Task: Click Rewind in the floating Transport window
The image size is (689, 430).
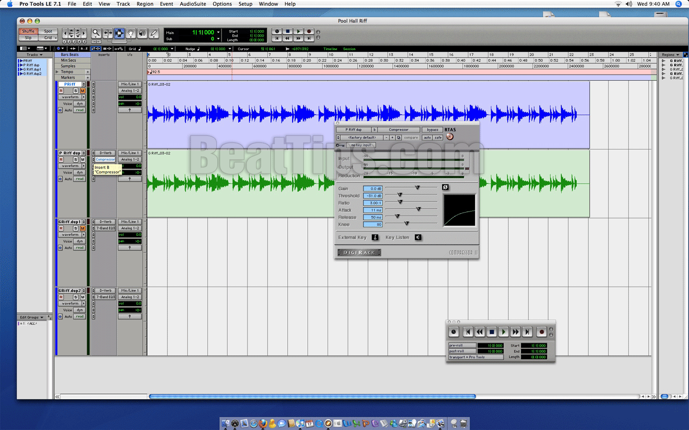Action: (x=480, y=332)
